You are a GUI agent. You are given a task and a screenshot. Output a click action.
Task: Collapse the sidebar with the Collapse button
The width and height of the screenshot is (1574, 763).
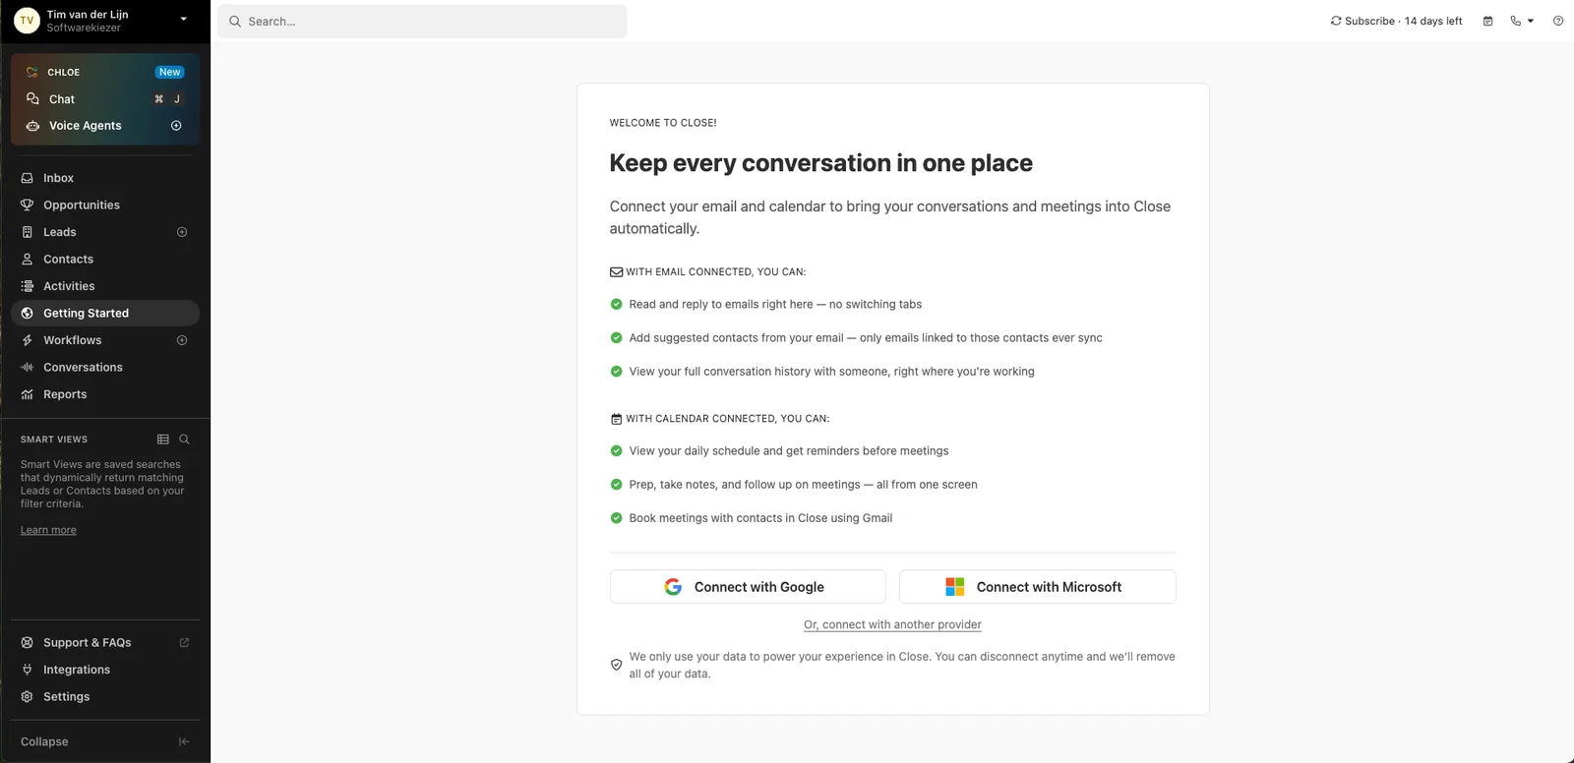(x=105, y=742)
